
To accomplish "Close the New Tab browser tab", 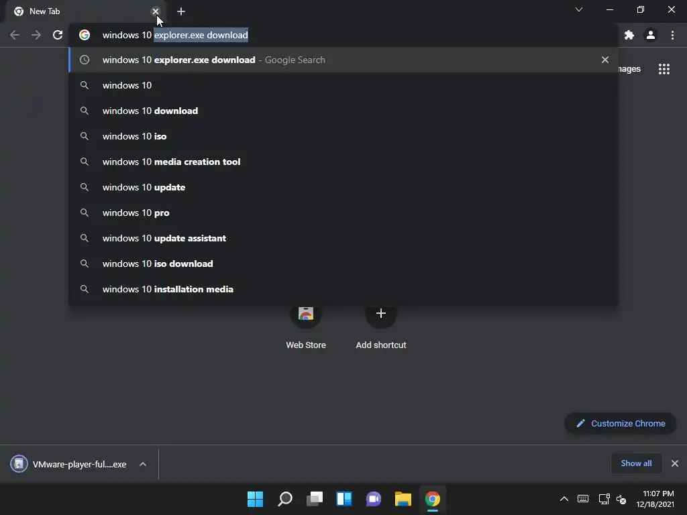I will pos(156,11).
